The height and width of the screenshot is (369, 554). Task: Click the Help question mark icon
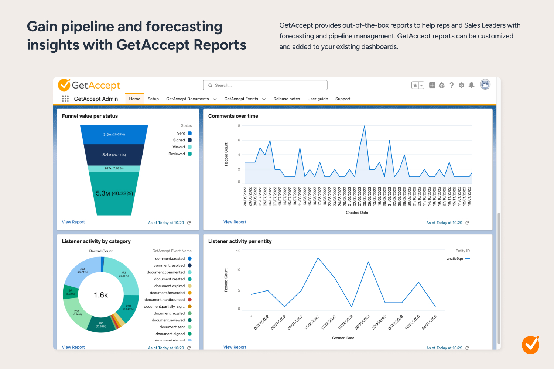[451, 85]
